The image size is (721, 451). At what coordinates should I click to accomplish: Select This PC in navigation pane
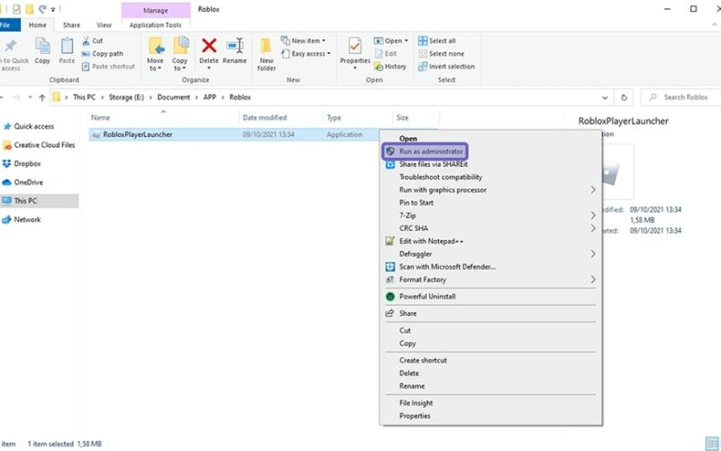pos(40,200)
